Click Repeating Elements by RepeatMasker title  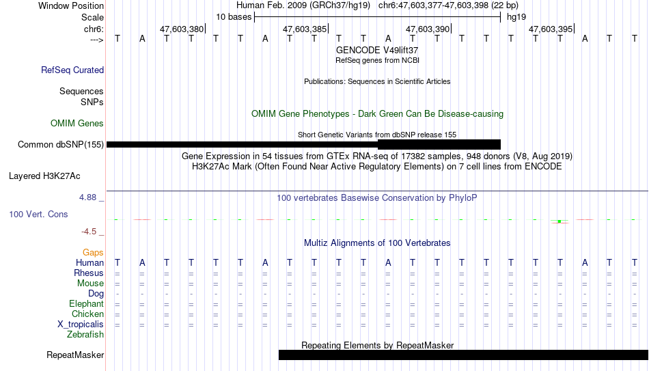(x=377, y=345)
